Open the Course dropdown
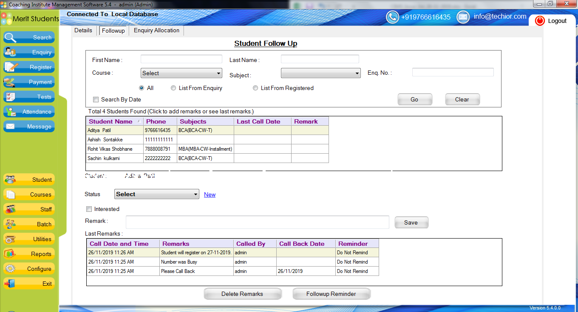The image size is (578, 312). pyautogui.click(x=181, y=73)
